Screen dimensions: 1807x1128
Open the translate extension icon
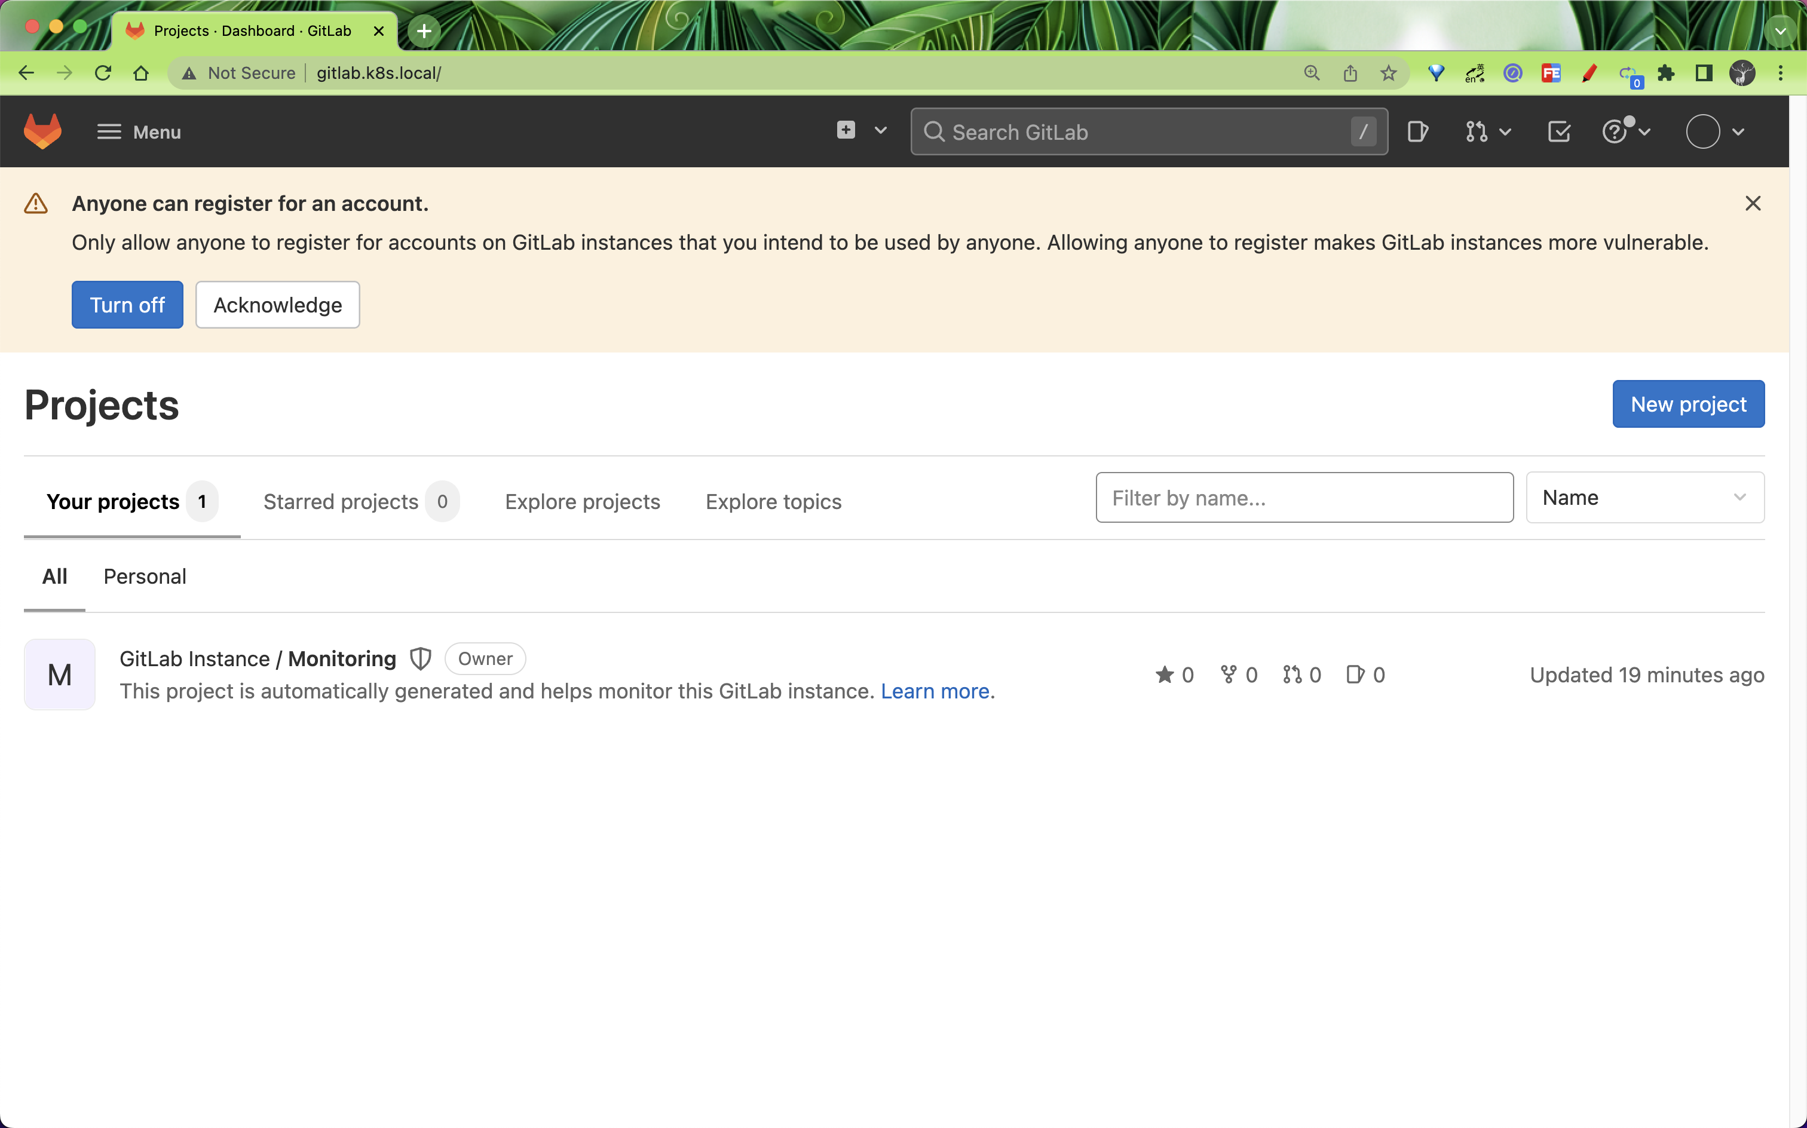coord(1475,73)
